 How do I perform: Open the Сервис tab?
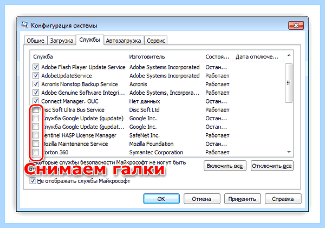(156, 41)
